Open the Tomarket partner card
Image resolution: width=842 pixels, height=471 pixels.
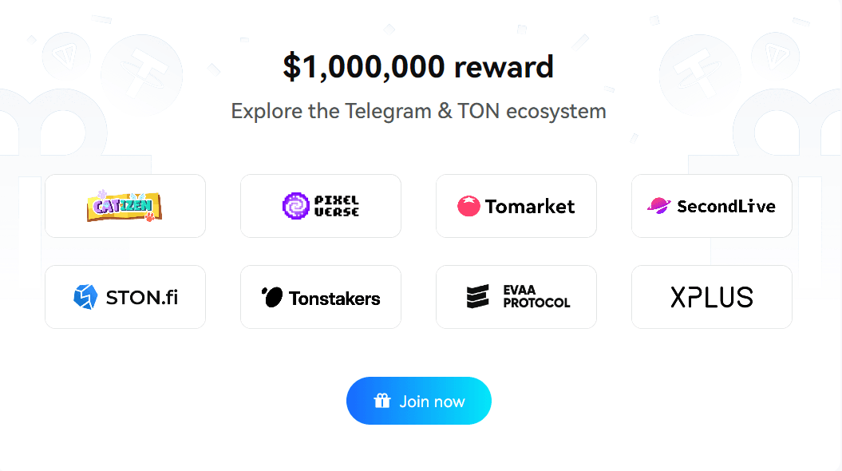[516, 206]
